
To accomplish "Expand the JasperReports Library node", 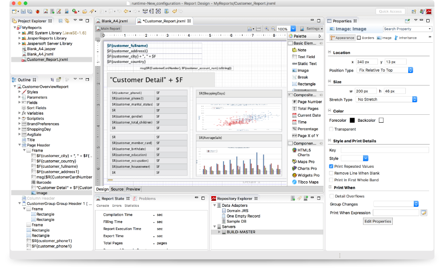I will 20,38.
